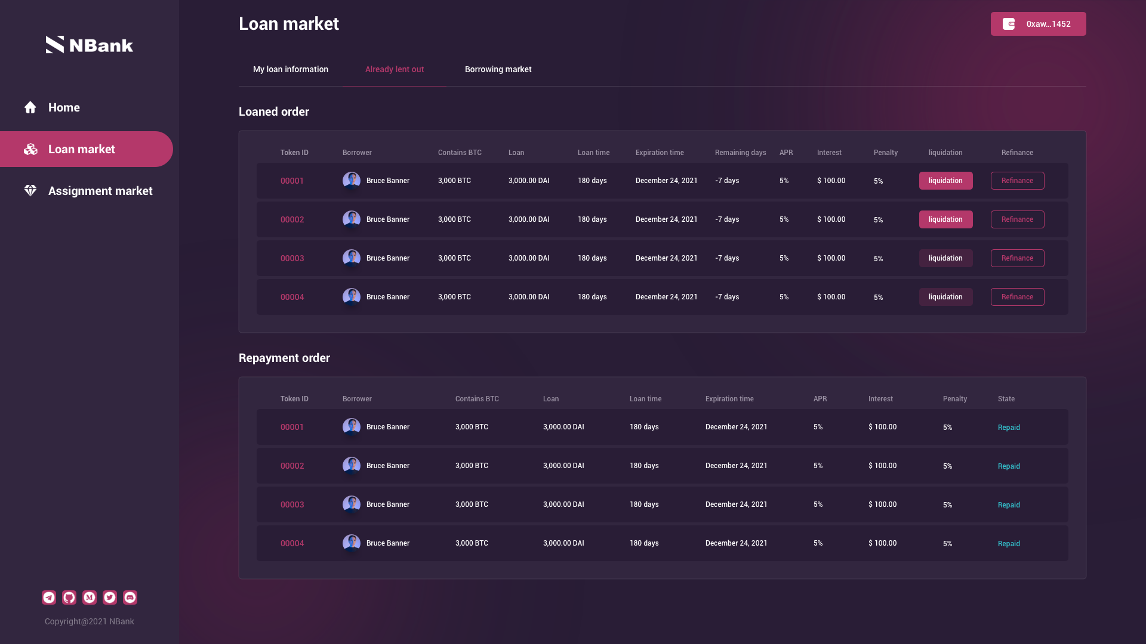Click the Home house icon in sidebar
Image resolution: width=1146 pixels, height=644 pixels.
pos(30,107)
